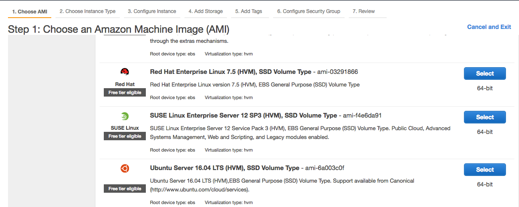Click Red Hat's Root device type: ebs
The image size is (519, 207).
(173, 98)
